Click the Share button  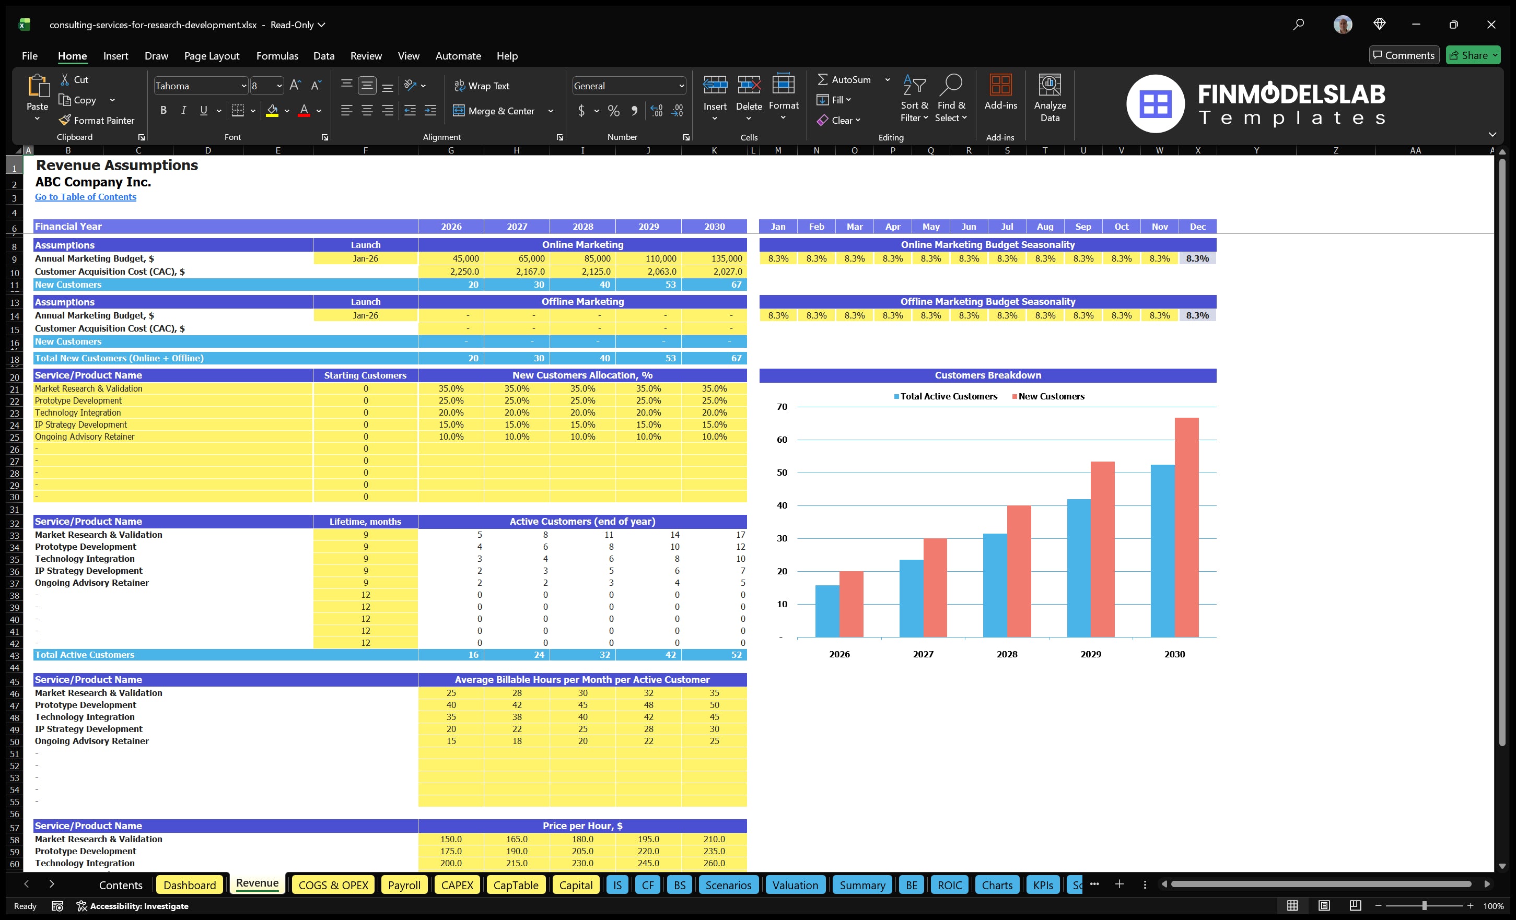1472,55
